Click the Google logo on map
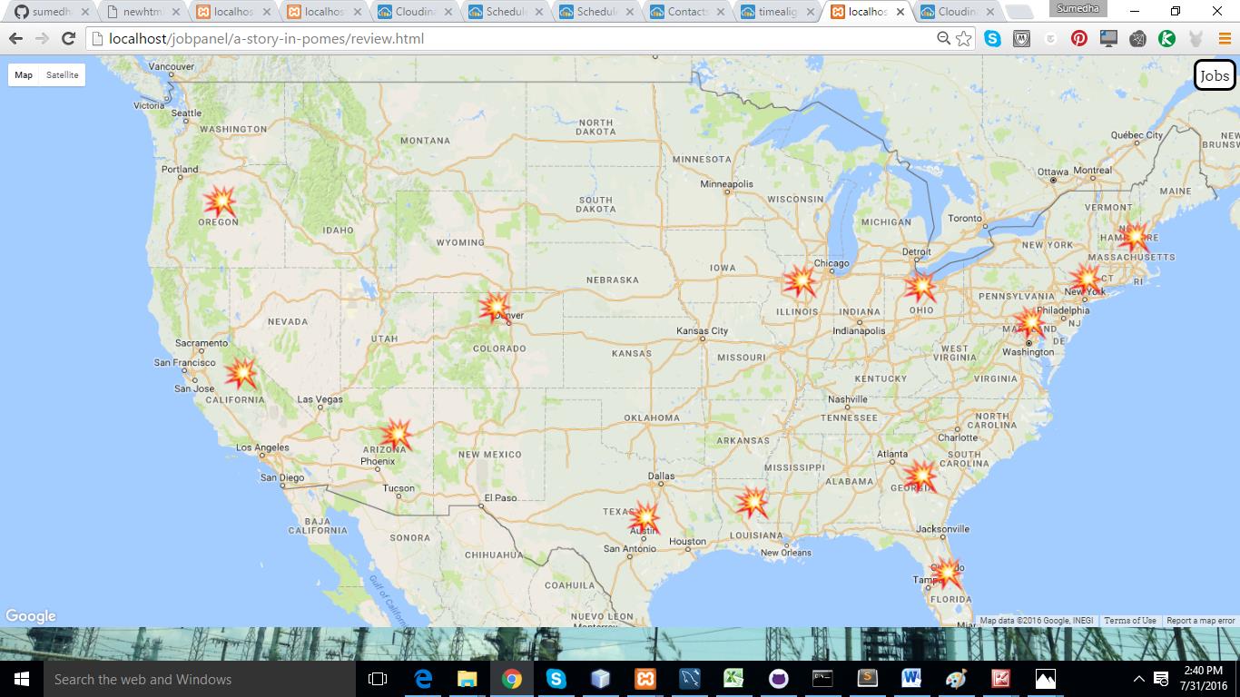This screenshot has width=1240, height=697. coord(31,616)
